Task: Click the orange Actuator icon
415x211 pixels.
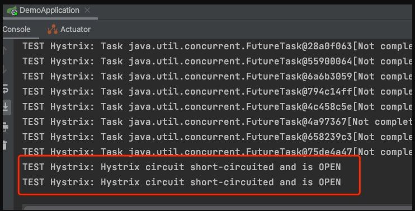Action: 53,29
